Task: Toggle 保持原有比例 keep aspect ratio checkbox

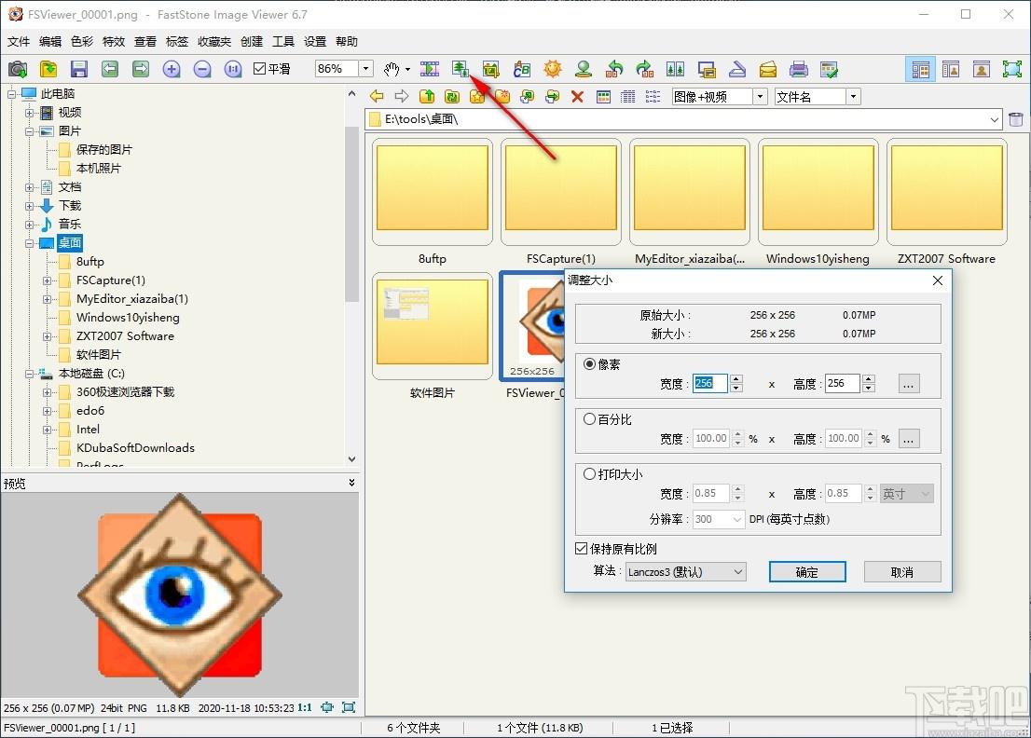Action: [582, 549]
